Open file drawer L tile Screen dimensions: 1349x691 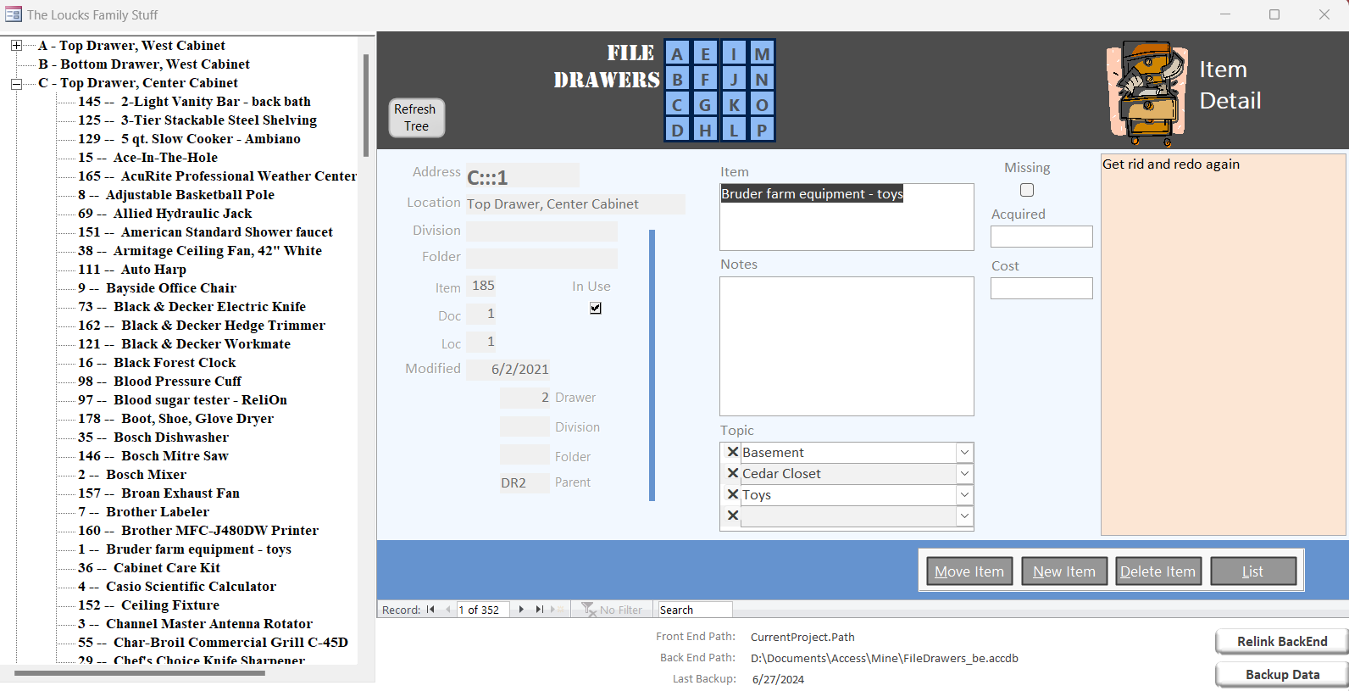coord(734,130)
